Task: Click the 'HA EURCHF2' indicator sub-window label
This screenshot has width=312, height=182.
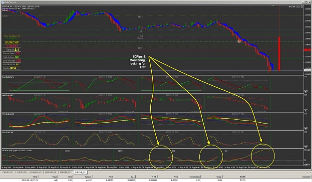Action: [x=8, y=95]
